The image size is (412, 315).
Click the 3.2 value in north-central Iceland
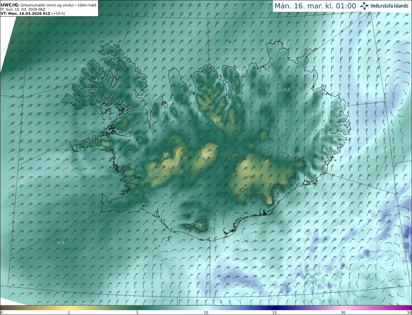(217, 120)
